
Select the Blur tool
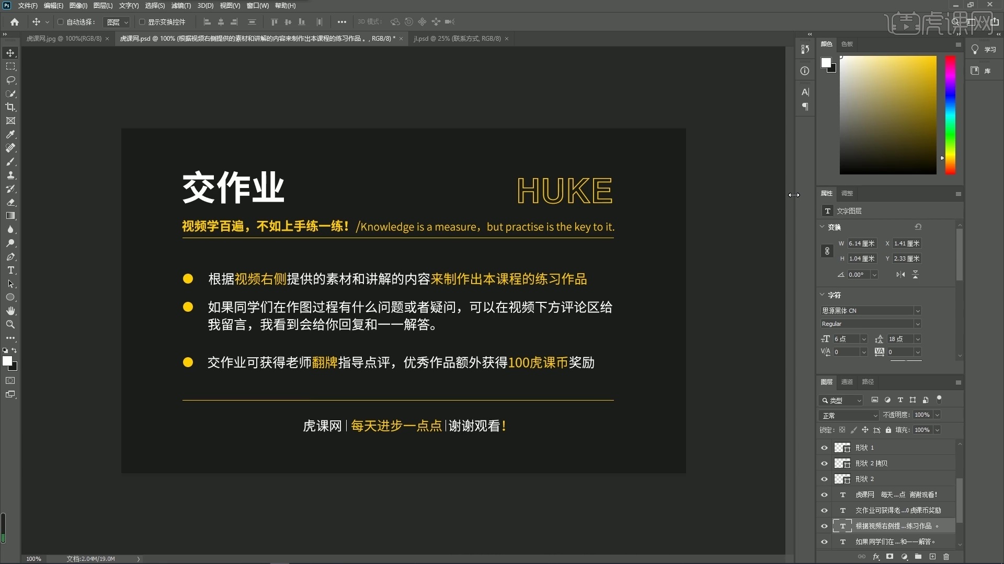coord(10,229)
